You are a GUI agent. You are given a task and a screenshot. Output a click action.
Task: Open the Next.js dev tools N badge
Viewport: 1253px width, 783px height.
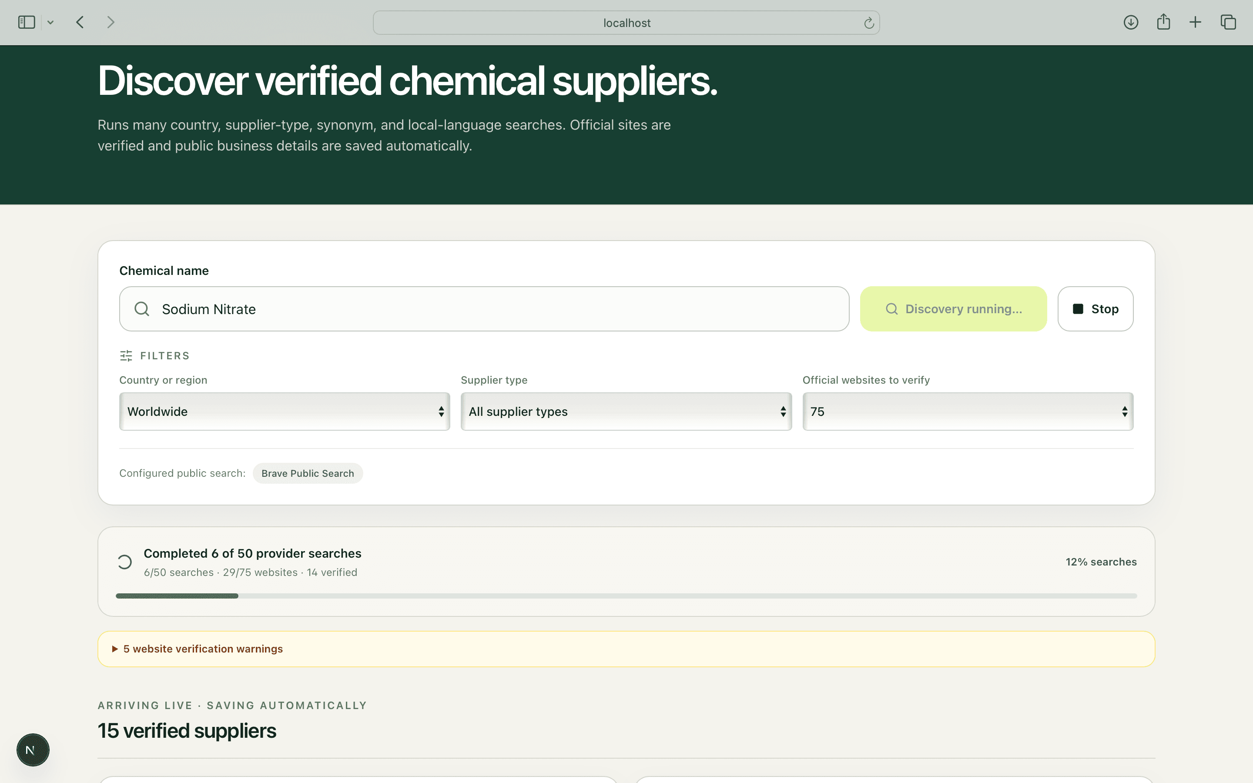[33, 750]
